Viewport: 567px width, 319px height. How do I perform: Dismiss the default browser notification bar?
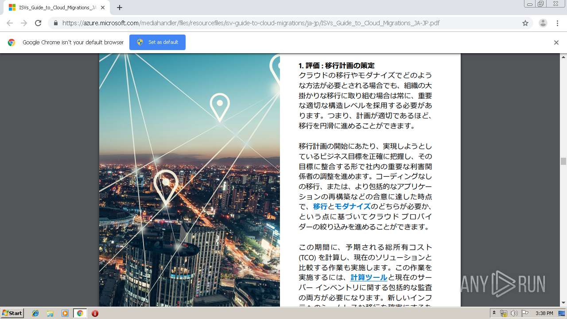tap(556, 43)
